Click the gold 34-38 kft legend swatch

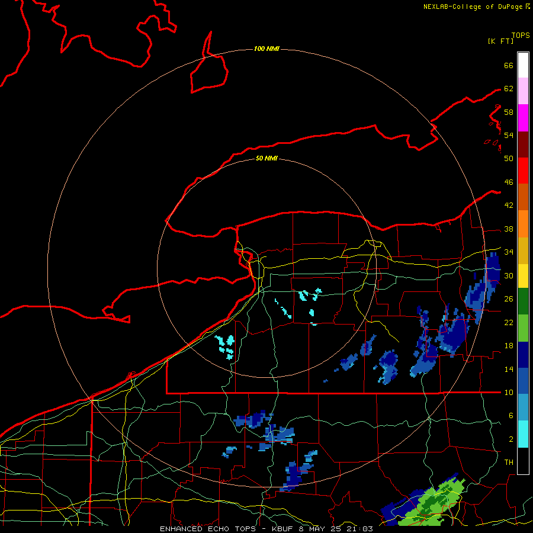coord(523,251)
